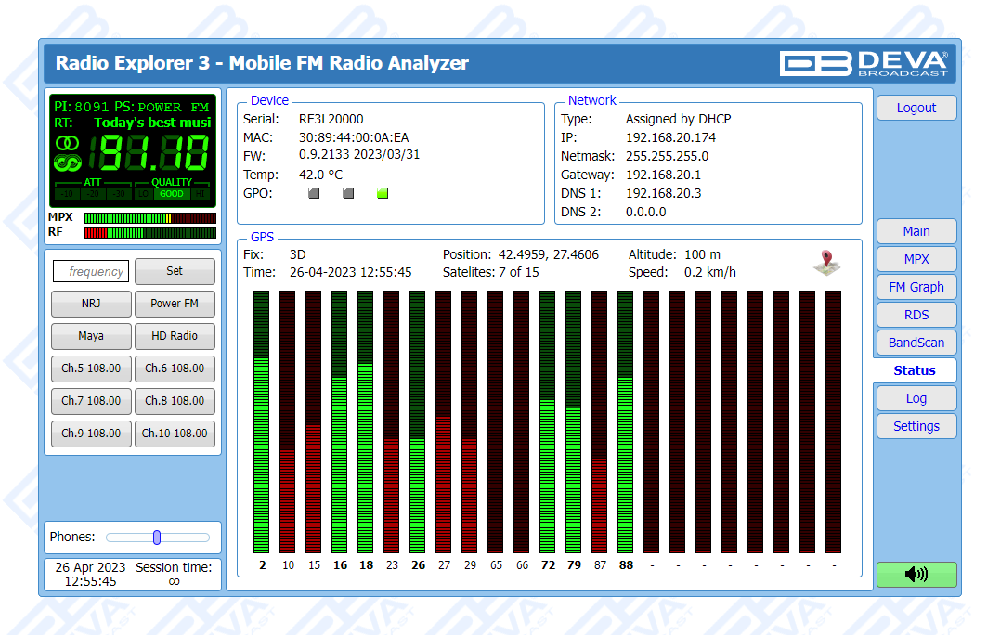The height and width of the screenshot is (635, 1000).
Task: Click into the frequency input field
Action: point(91,271)
